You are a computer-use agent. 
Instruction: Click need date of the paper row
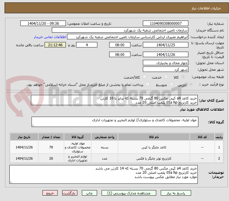(24, 147)
